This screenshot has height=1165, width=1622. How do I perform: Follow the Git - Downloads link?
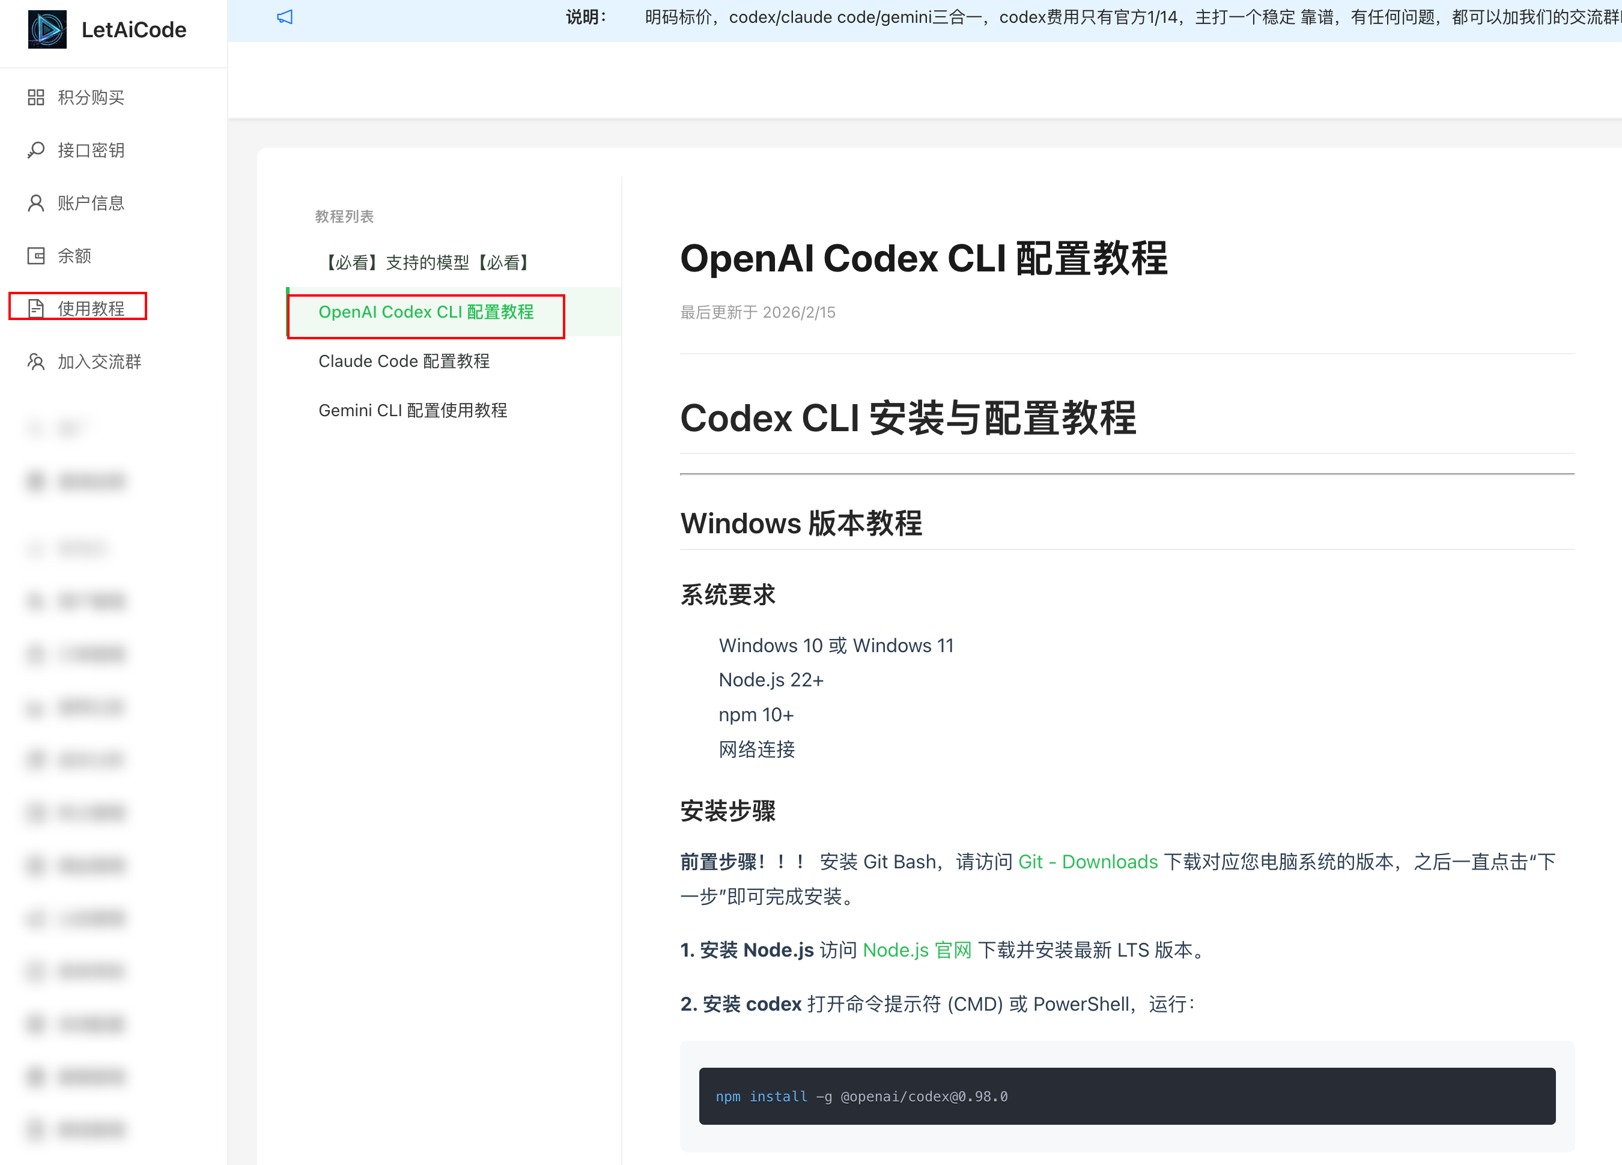[1088, 862]
